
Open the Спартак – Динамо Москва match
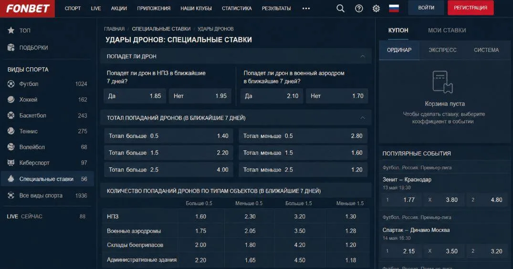416,230
